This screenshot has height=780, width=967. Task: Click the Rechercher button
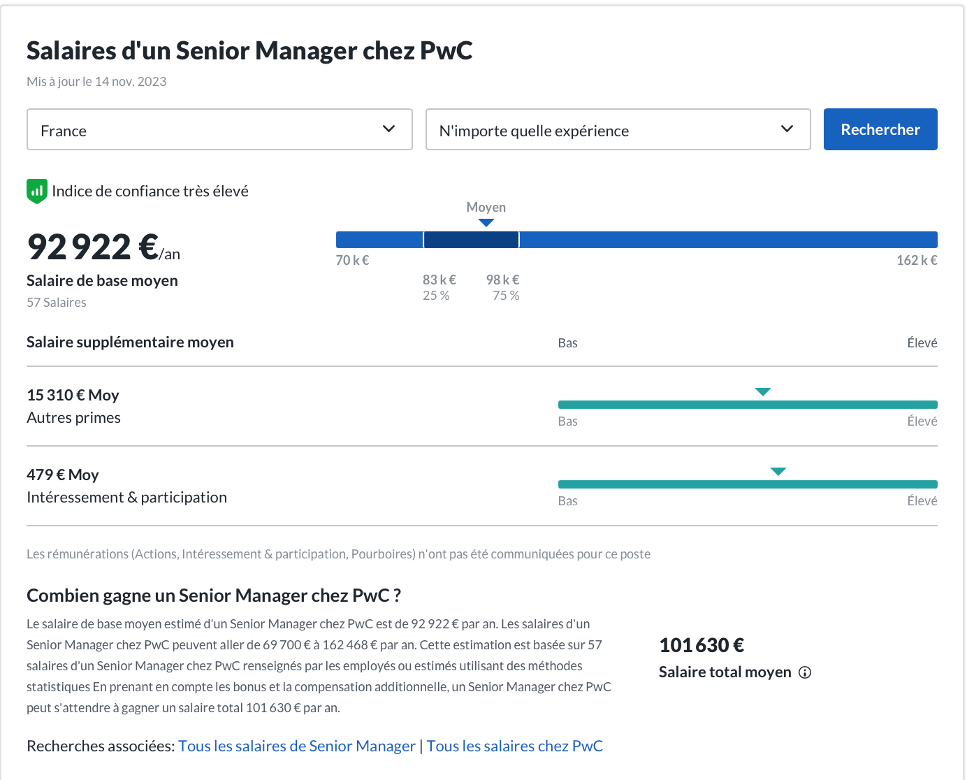(880, 129)
